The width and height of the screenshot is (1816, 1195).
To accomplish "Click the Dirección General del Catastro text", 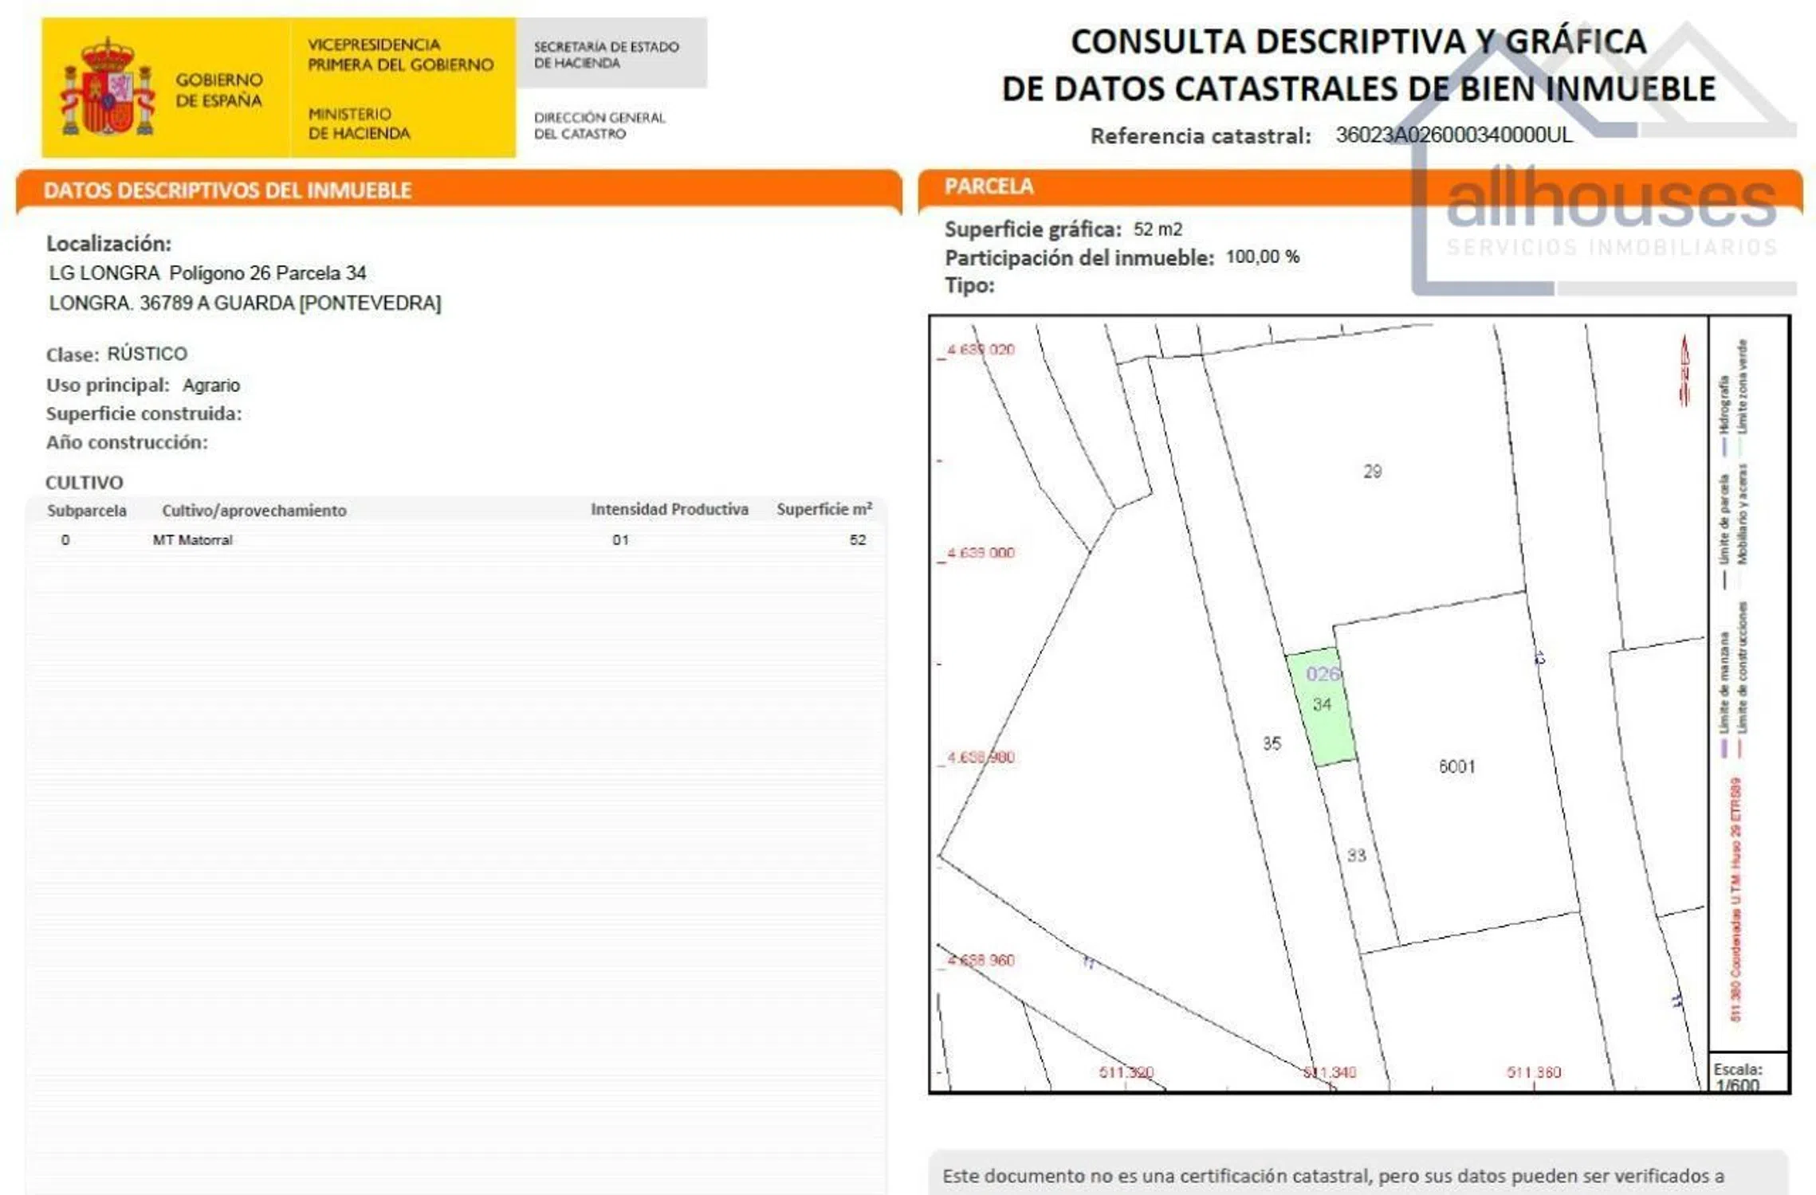I will [599, 126].
